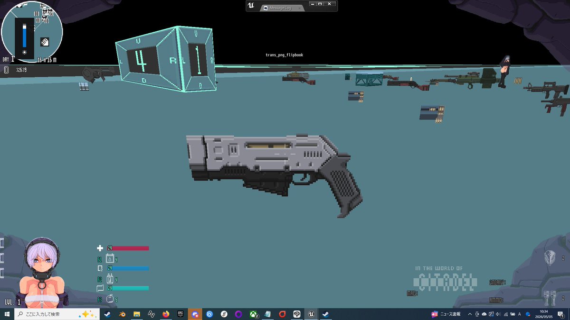Click the O2 oxygen icon
Screen dimensions: 570x320
pyautogui.click(x=100, y=268)
